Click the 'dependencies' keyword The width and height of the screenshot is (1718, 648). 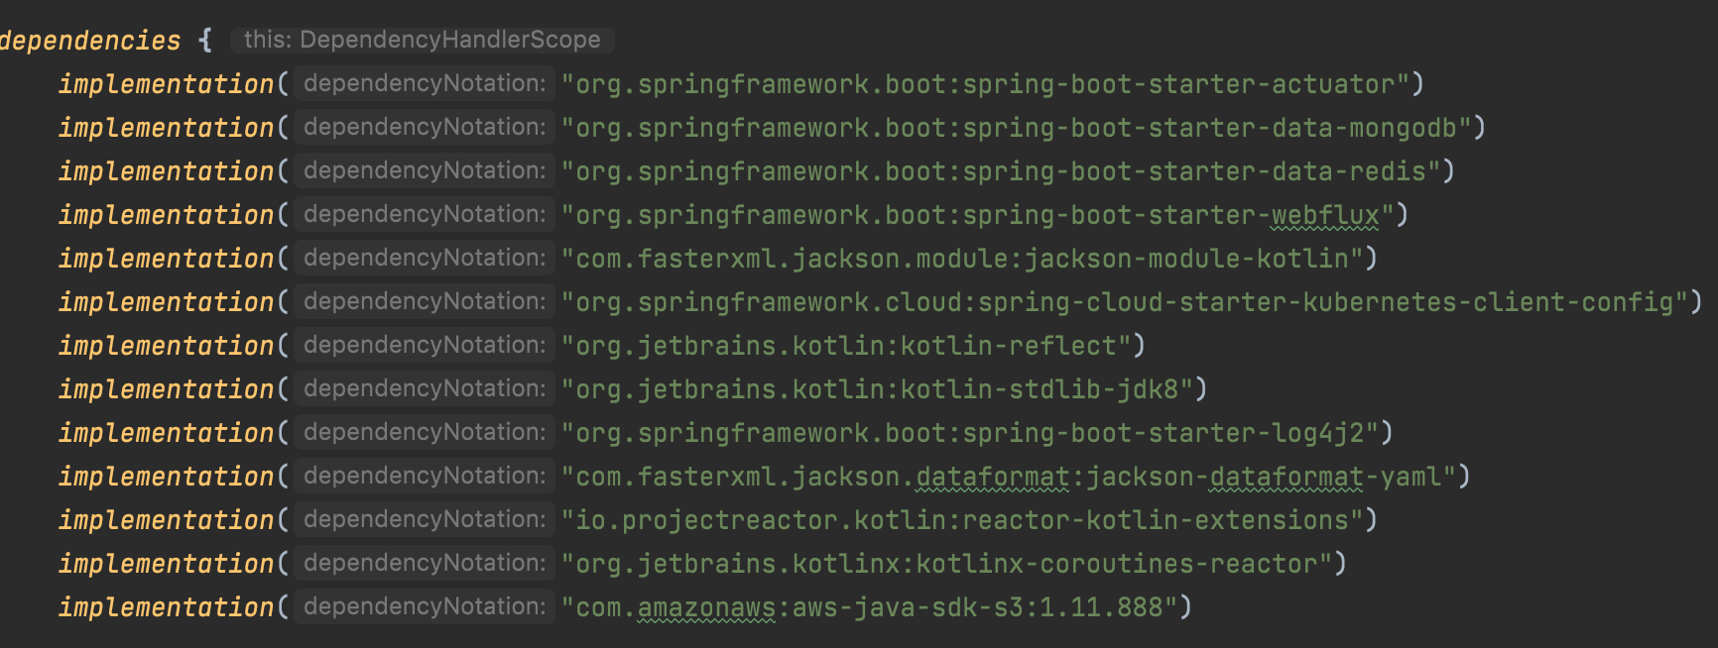[90, 41]
